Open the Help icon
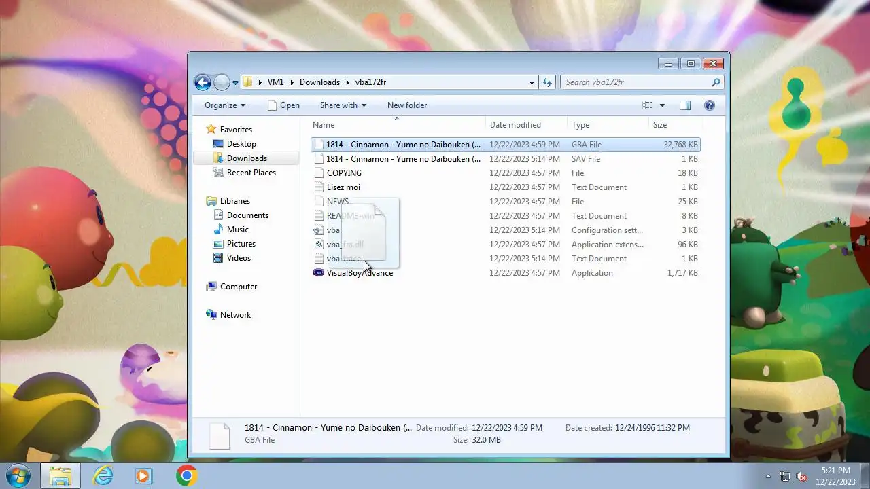 [710, 105]
